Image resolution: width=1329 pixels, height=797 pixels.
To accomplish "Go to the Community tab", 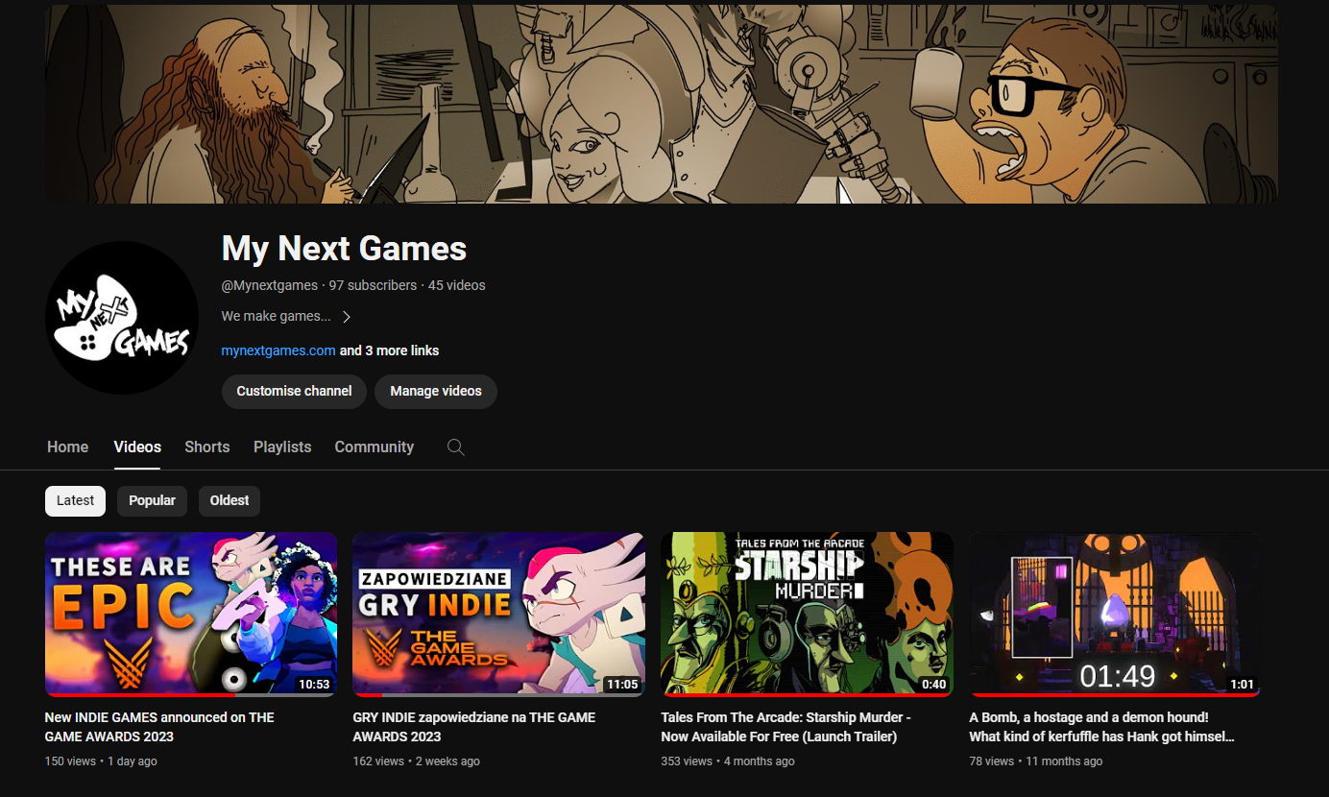I will [x=375, y=447].
